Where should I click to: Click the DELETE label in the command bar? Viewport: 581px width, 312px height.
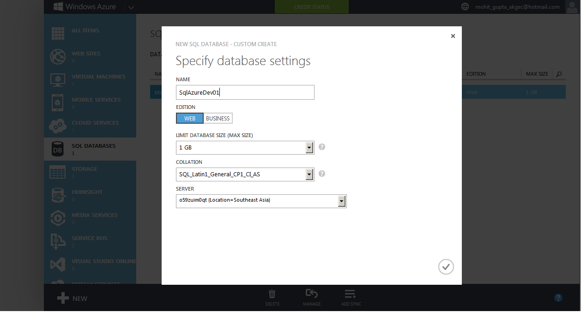(272, 304)
